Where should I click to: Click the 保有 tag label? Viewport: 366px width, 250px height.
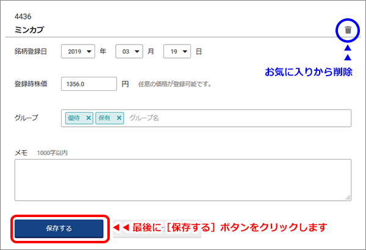(104, 118)
